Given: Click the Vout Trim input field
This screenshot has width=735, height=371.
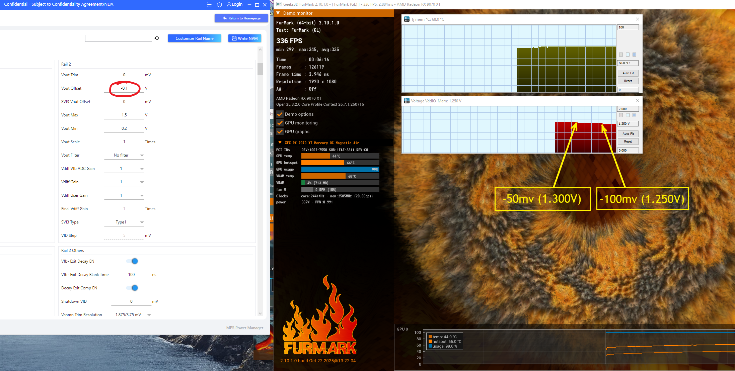Looking at the screenshot, I should [124, 75].
